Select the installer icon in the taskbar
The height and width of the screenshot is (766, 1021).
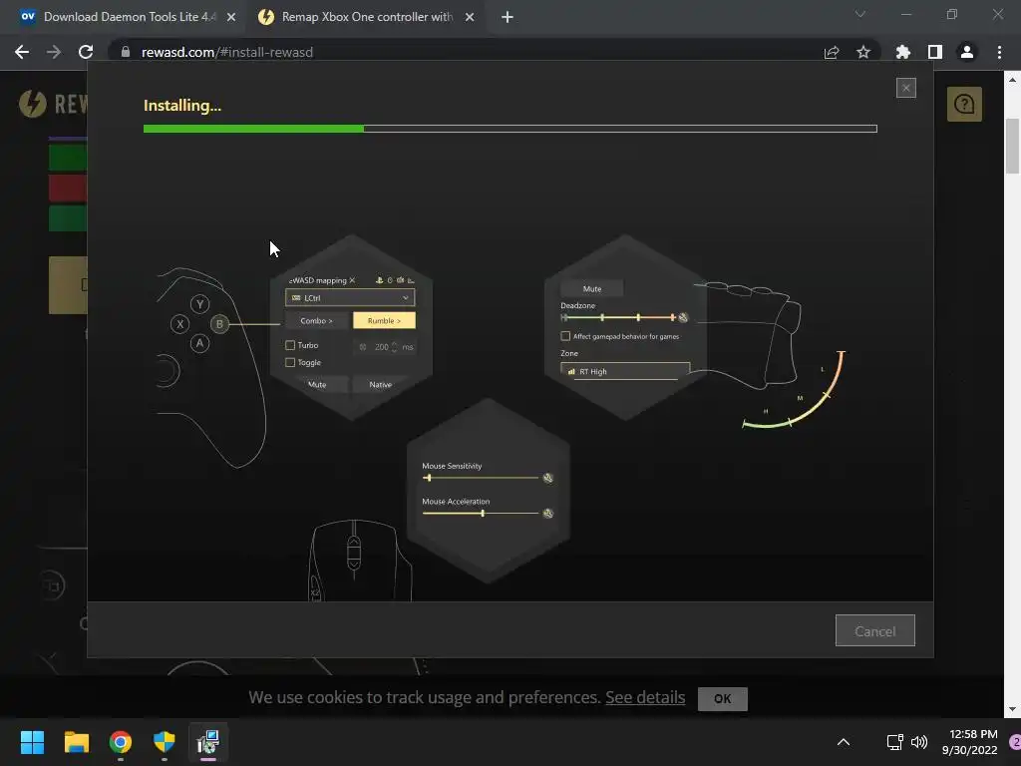(208, 742)
